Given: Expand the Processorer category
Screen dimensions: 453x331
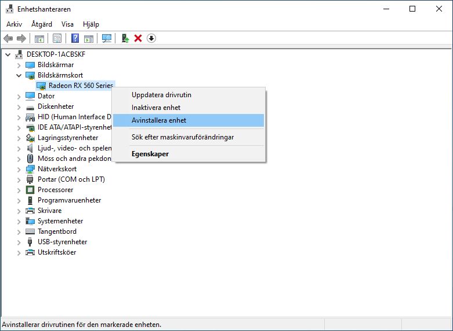Looking at the screenshot, I should pyautogui.click(x=19, y=190).
